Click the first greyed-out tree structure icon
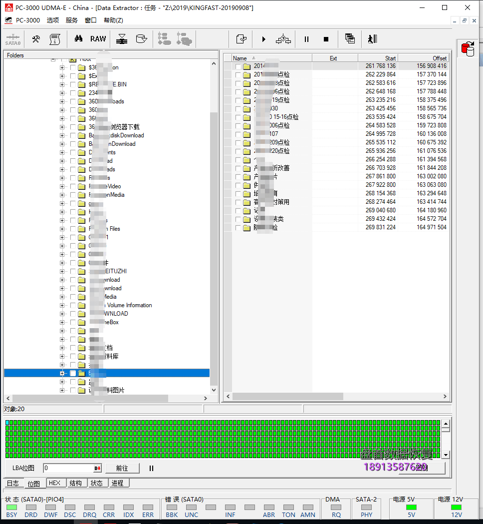Image resolution: width=483 pixels, height=524 pixels. coord(164,39)
